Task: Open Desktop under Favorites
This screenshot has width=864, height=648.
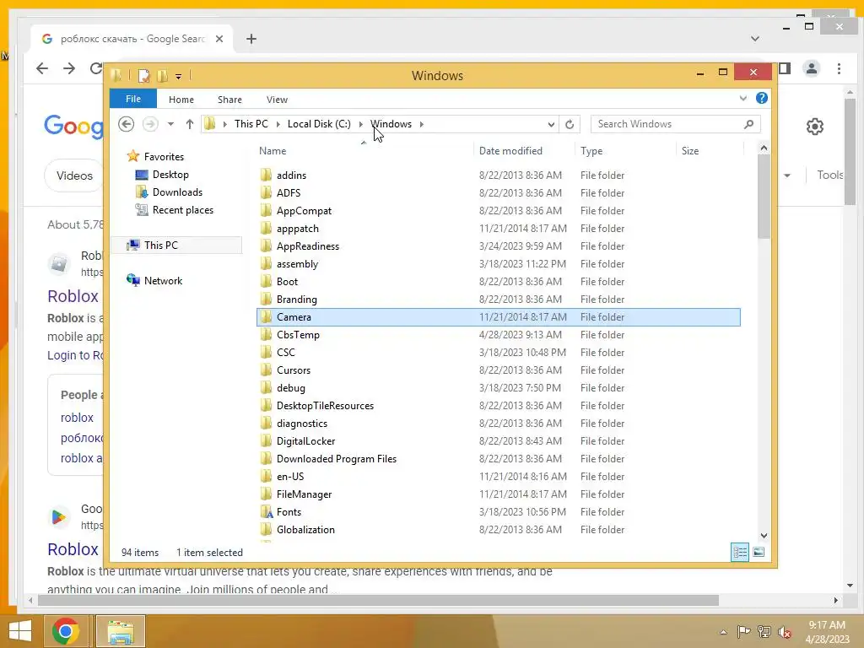Action: [x=170, y=175]
